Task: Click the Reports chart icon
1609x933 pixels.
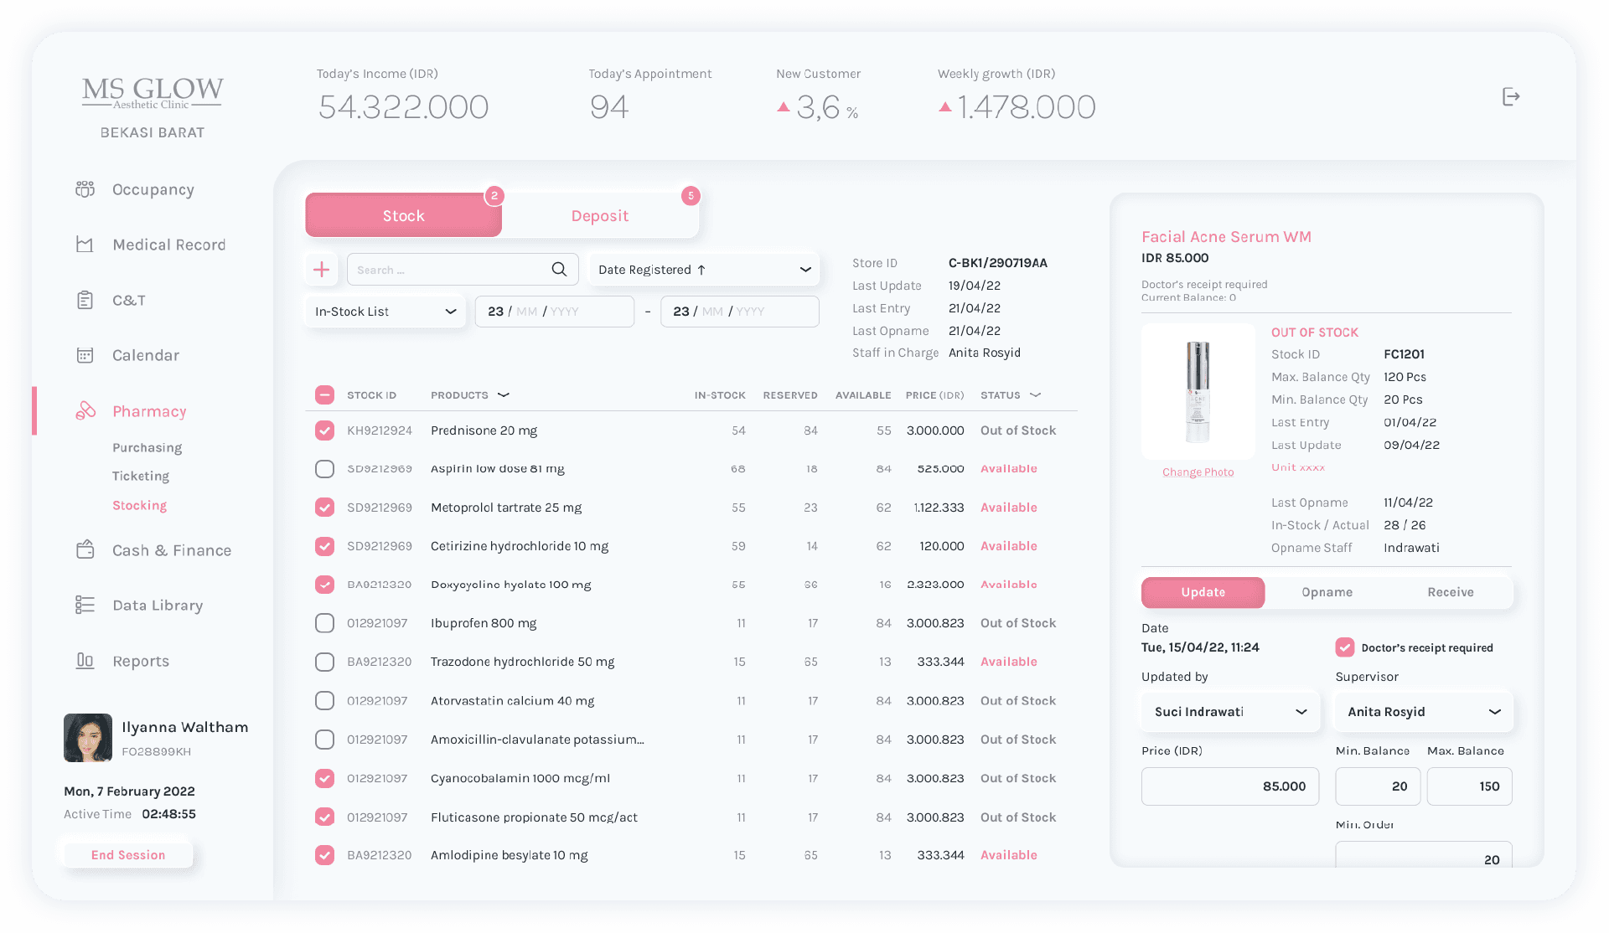Action: 85,661
